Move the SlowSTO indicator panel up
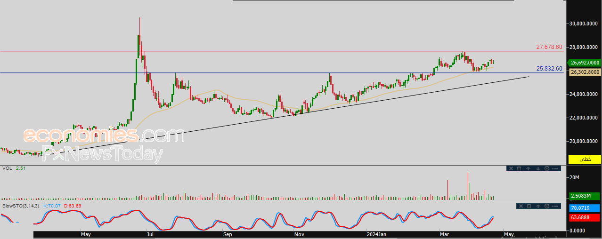 538,206
